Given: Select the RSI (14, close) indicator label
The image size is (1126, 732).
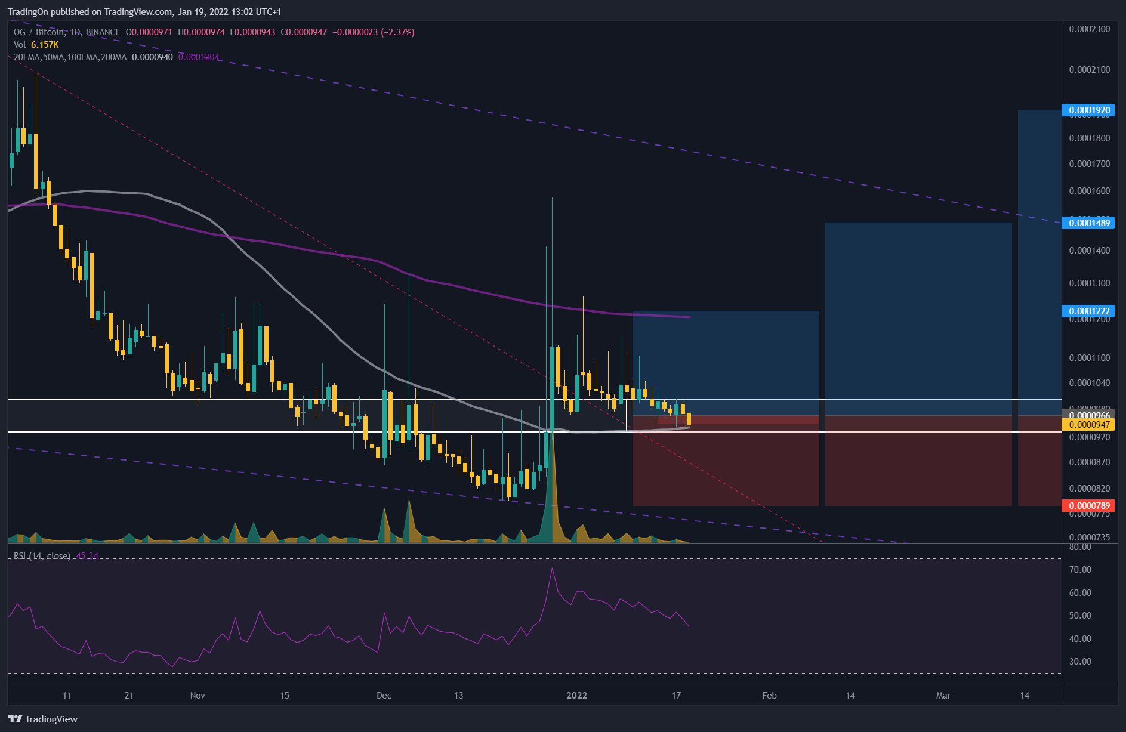Looking at the screenshot, I should click(42, 556).
